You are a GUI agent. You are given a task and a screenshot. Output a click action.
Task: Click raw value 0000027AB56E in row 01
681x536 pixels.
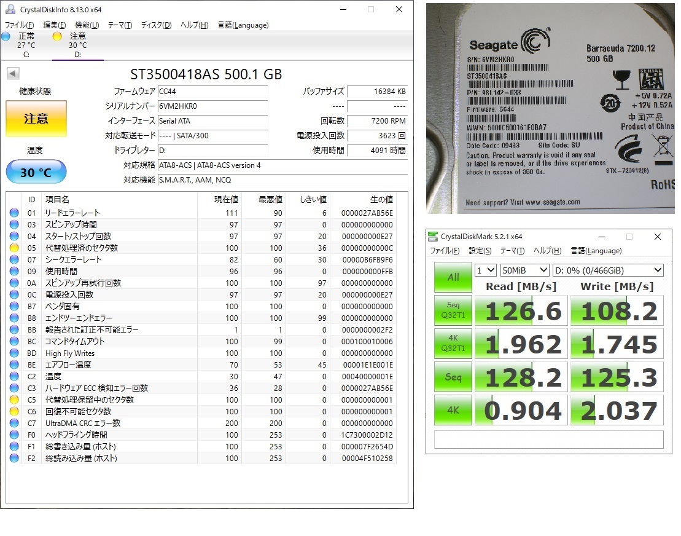(x=367, y=213)
